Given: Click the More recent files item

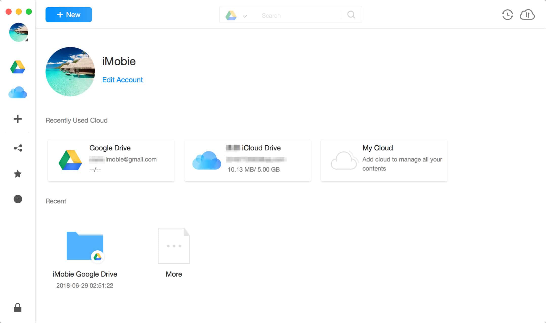Looking at the screenshot, I should (x=174, y=246).
